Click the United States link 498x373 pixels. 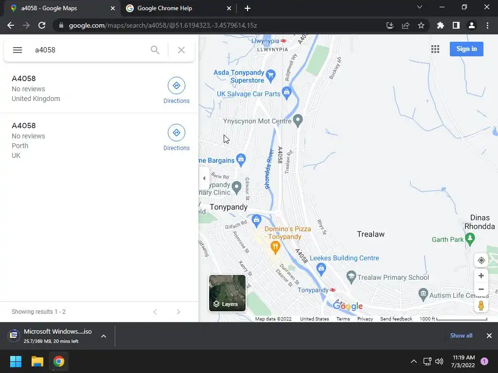315,319
